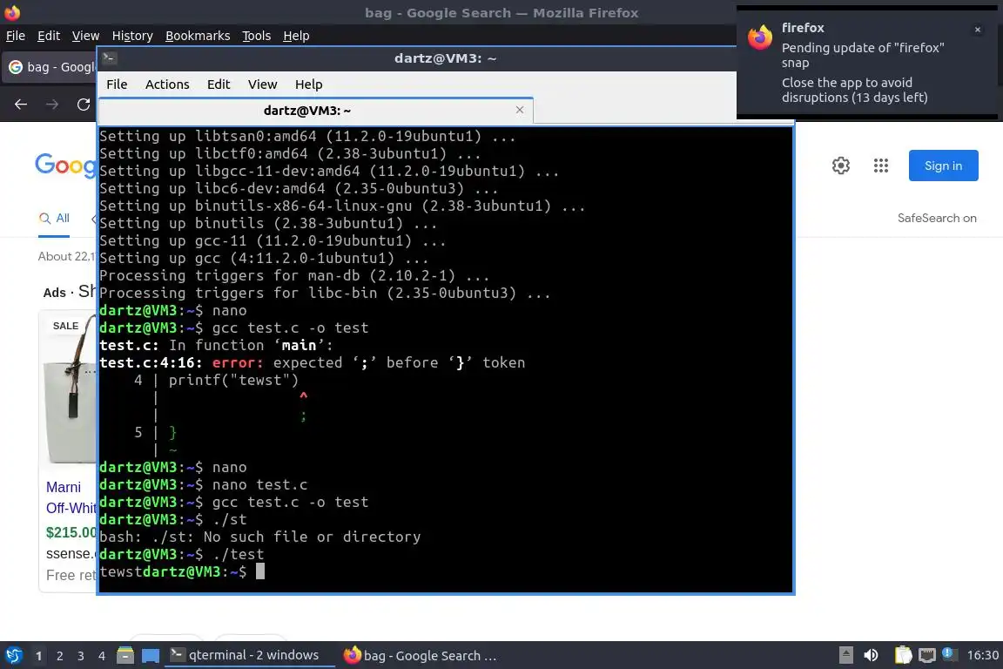The image size is (1003, 669).
Task: Open the Edit menu in qterminal
Action: click(219, 84)
